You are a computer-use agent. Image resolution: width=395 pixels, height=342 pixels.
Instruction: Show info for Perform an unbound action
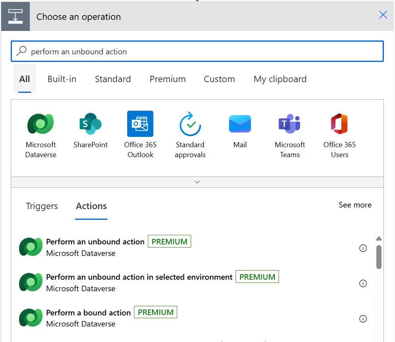coord(363,248)
